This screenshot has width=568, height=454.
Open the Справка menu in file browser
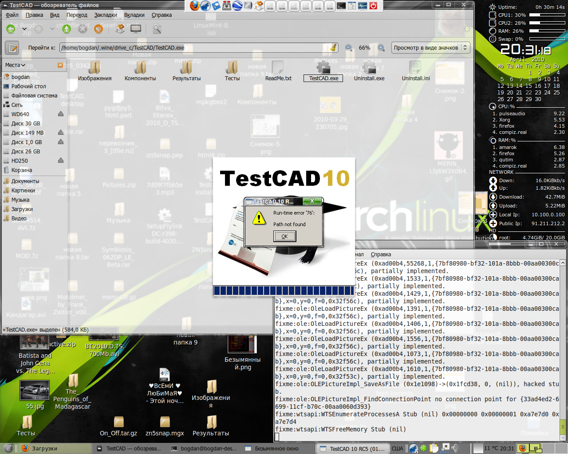162,15
